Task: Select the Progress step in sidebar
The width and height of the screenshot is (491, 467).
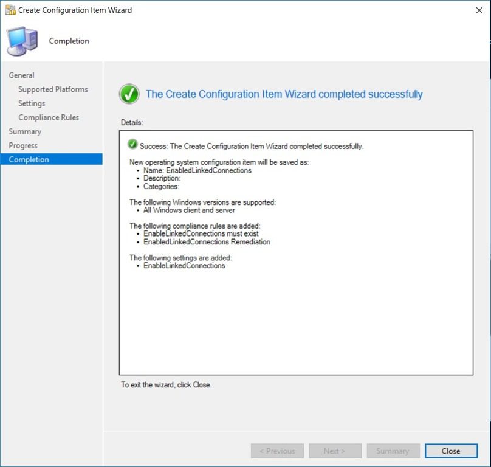Action: click(x=23, y=145)
